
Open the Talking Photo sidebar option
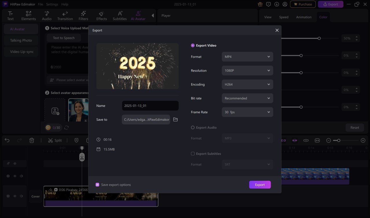point(21,40)
